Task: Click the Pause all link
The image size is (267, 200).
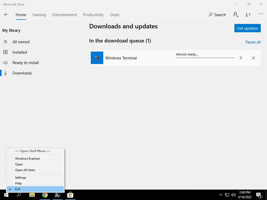Action: click(x=253, y=42)
